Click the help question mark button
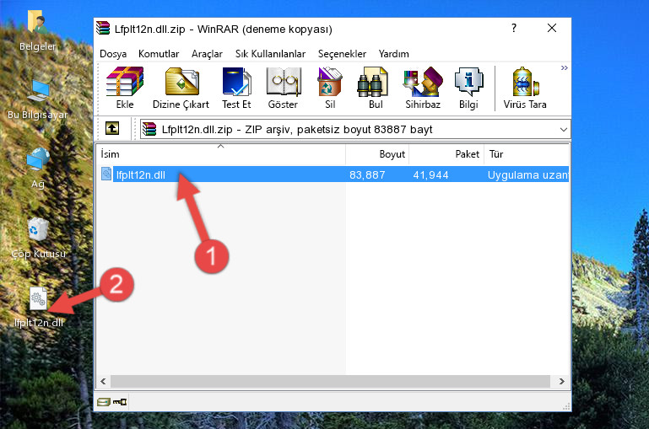 click(514, 28)
